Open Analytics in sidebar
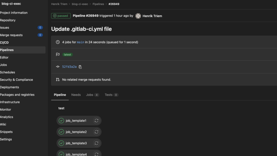This screenshot has width=277, height=156. (x=7, y=117)
